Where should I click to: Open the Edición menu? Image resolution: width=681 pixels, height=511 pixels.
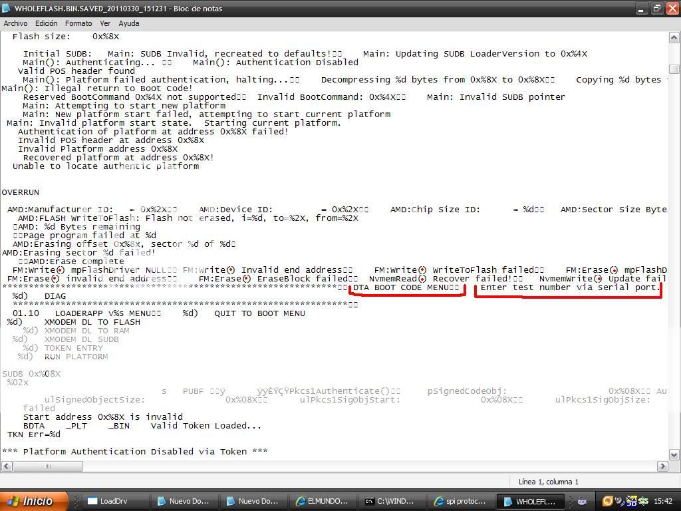pyautogui.click(x=47, y=23)
